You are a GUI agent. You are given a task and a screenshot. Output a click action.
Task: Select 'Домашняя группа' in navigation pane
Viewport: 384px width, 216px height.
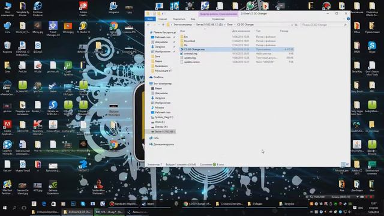(163, 145)
